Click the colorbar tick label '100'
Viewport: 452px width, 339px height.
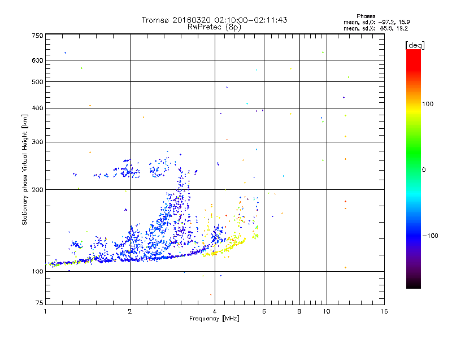click(x=428, y=104)
